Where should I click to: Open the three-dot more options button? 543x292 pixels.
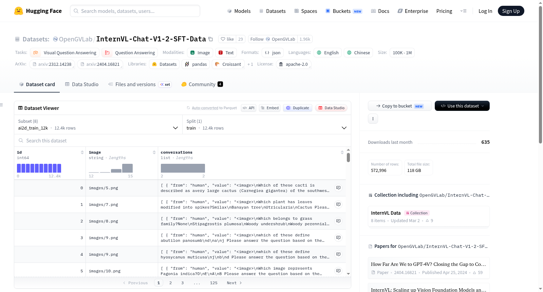pyautogui.click(x=373, y=119)
